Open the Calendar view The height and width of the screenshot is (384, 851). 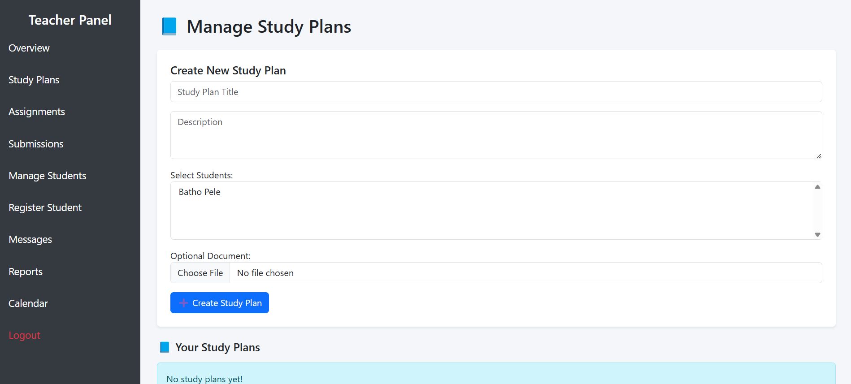pos(28,303)
